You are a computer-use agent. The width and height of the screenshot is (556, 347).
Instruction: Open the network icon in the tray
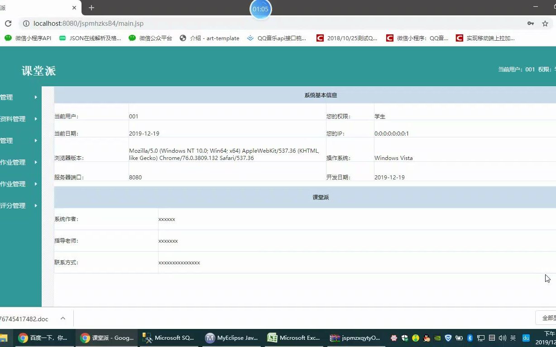pyautogui.click(x=480, y=338)
